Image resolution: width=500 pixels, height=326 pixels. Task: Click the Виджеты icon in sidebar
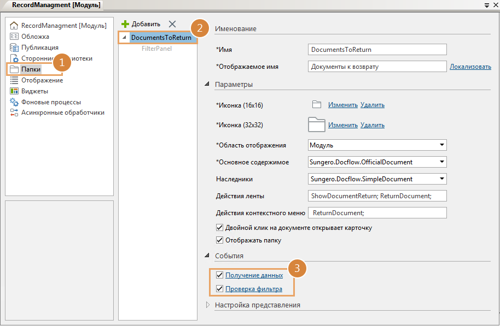[14, 91]
